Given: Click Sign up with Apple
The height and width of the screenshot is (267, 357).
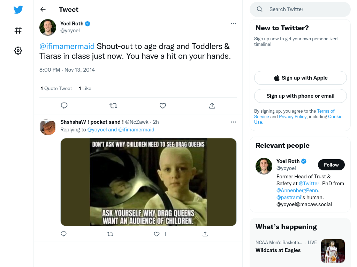Looking at the screenshot, I should (x=300, y=78).
